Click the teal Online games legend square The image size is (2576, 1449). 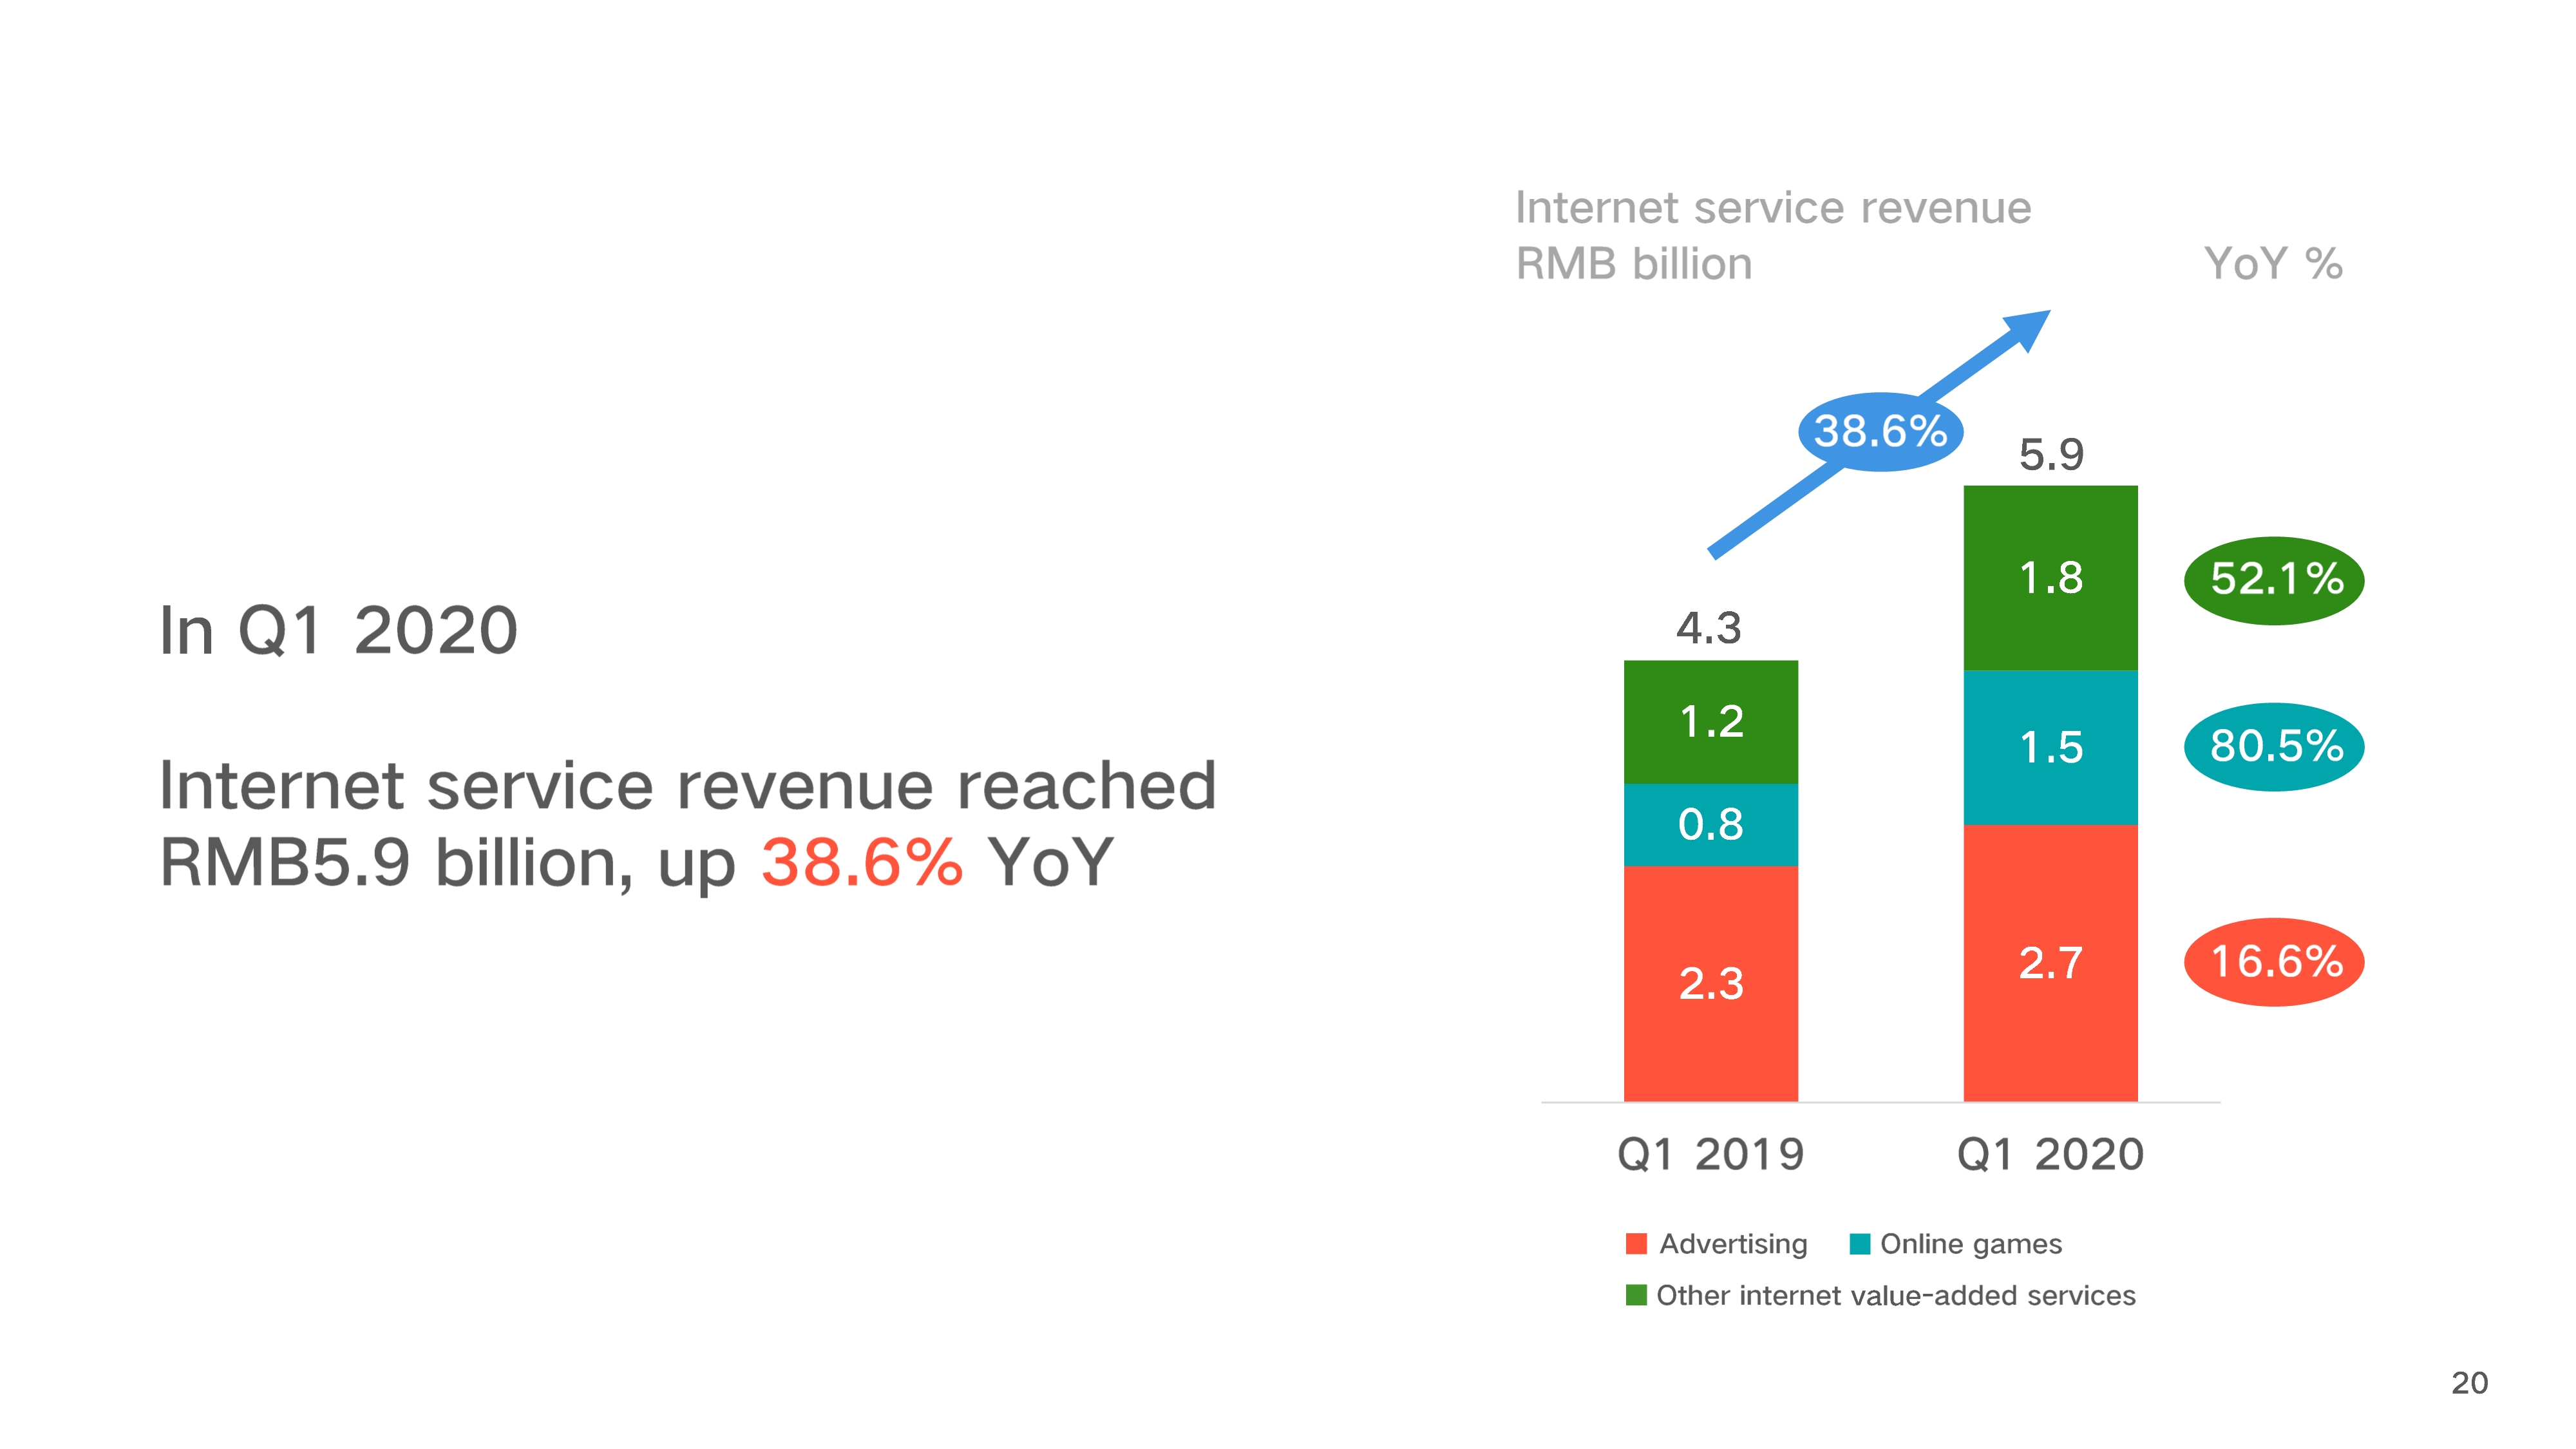coord(1859,1243)
